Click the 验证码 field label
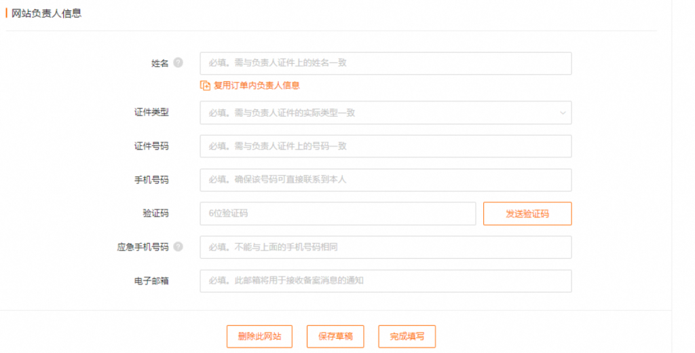 155,213
